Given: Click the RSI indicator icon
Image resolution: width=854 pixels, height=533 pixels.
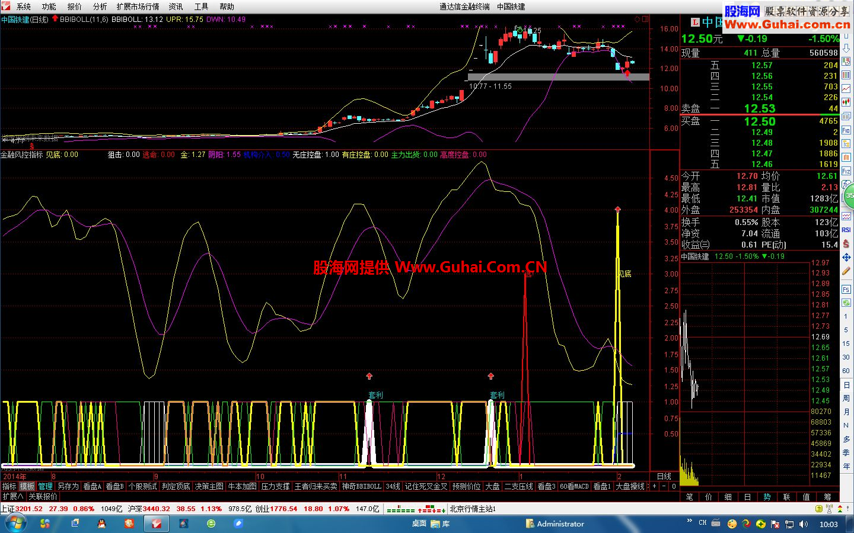Looking at the screenshot, I should tap(846, 230).
